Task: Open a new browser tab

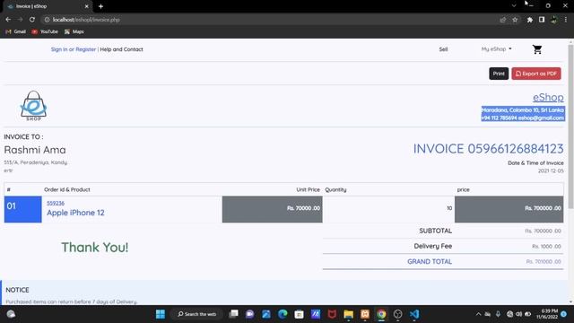Action: [x=100, y=6]
